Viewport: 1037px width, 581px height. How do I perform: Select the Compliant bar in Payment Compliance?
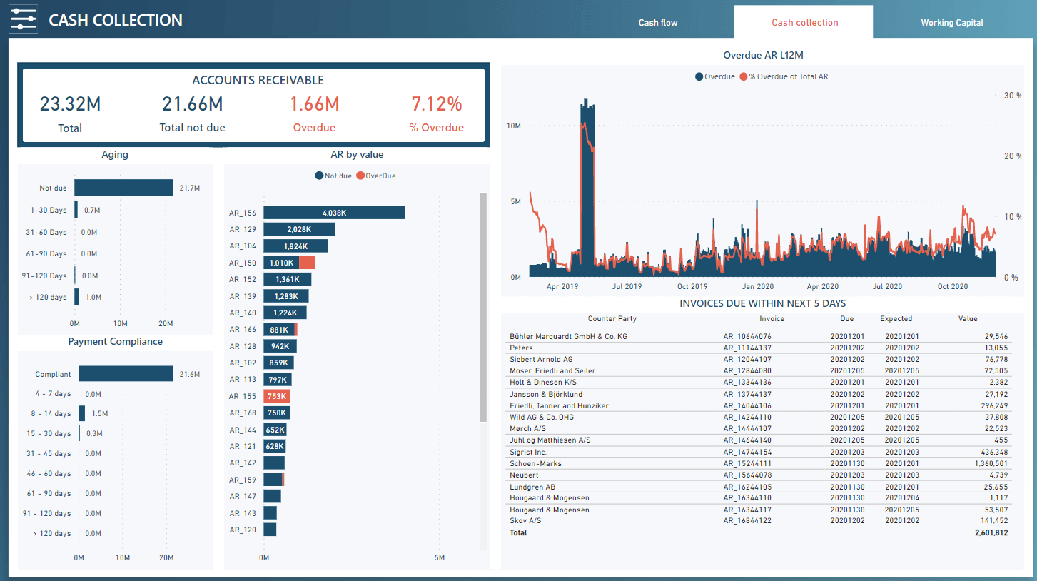pyautogui.click(x=126, y=374)
